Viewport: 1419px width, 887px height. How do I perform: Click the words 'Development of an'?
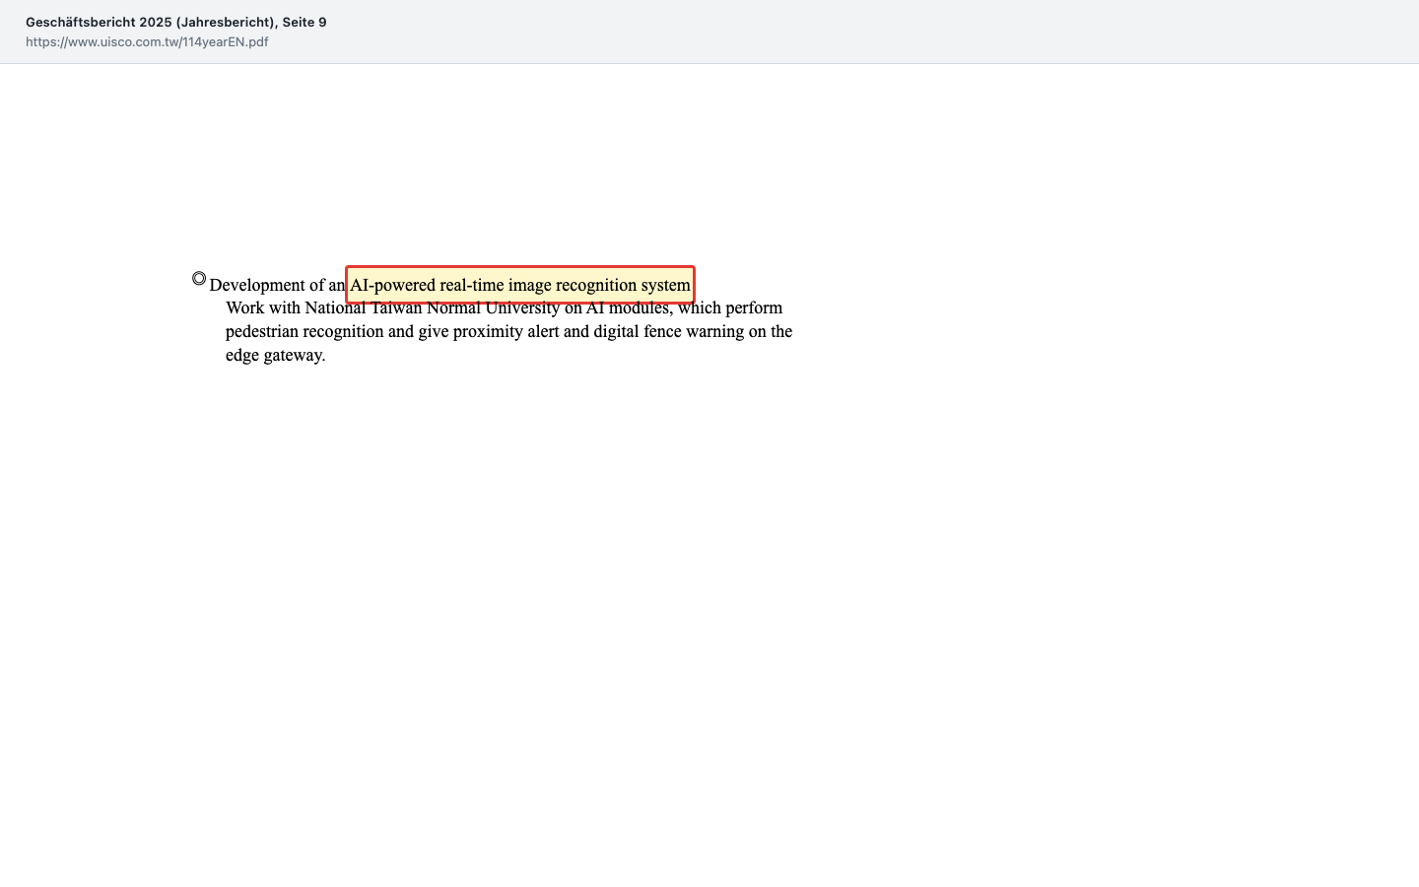click(x=278, y=285)
